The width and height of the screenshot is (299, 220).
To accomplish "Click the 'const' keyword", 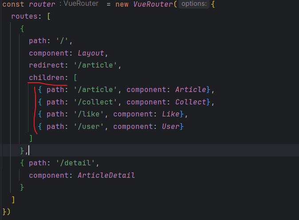I will coord(13,4).
